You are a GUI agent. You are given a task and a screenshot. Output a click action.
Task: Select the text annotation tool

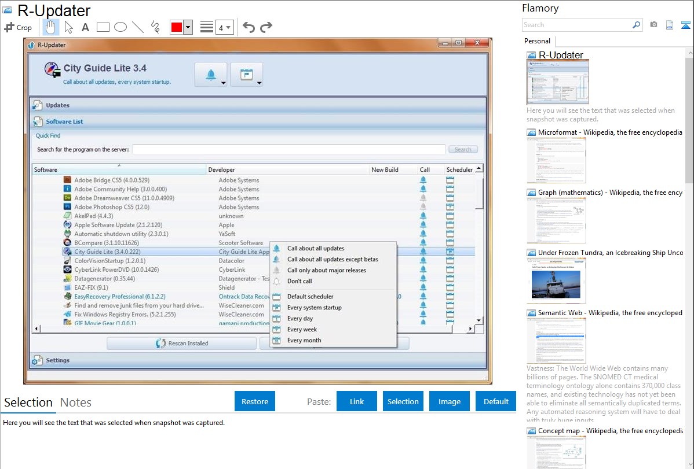85,27
